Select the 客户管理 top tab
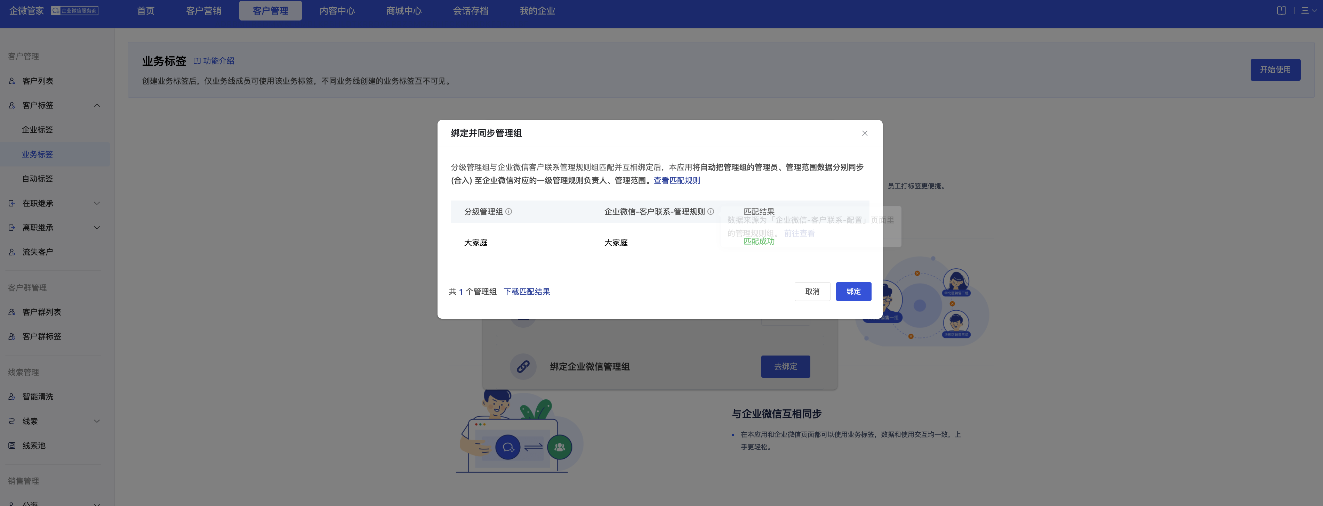Image resolution: width=1323 pixels, height=506 pixels. (x=270, y=11)
